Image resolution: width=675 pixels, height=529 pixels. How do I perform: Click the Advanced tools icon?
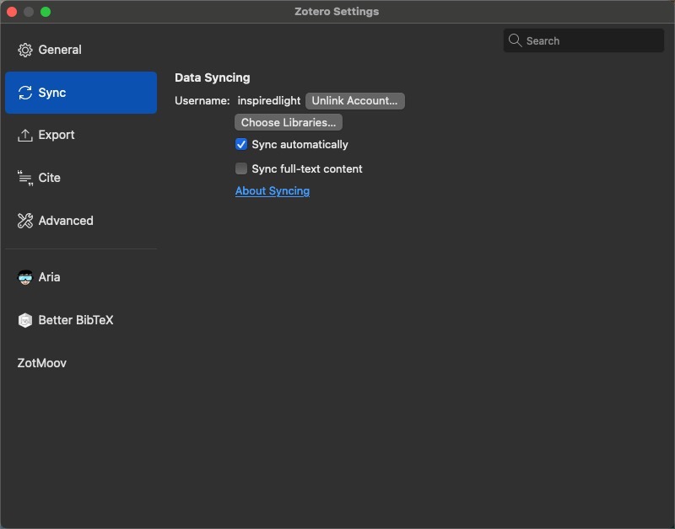(x=25, y=221)
